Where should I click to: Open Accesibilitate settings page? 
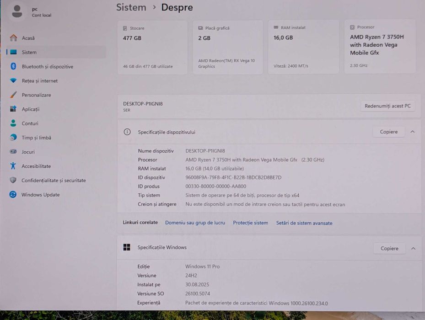point(56,166)
